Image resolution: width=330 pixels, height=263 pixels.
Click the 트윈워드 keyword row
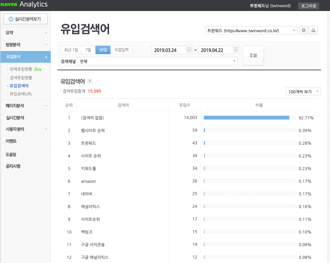(x=89, y=143)
